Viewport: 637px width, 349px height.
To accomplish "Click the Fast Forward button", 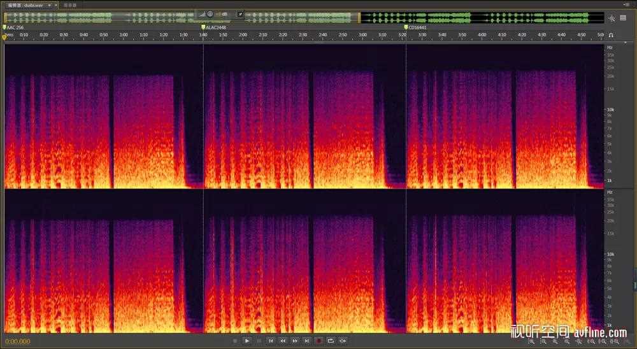I will coord(295,341).
